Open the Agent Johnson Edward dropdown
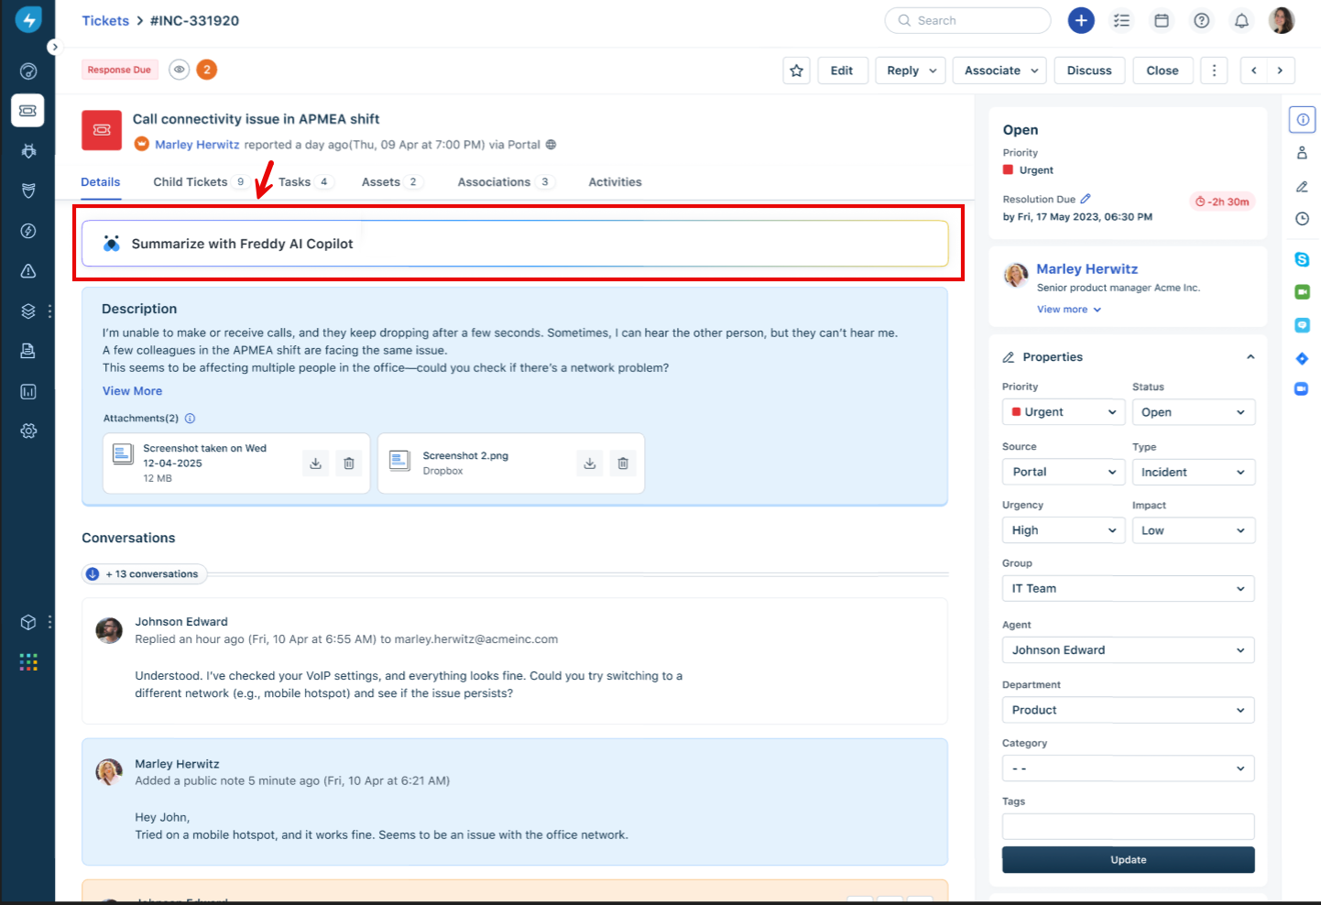This screenshot has width=1321, height=905. [1128, 650]
